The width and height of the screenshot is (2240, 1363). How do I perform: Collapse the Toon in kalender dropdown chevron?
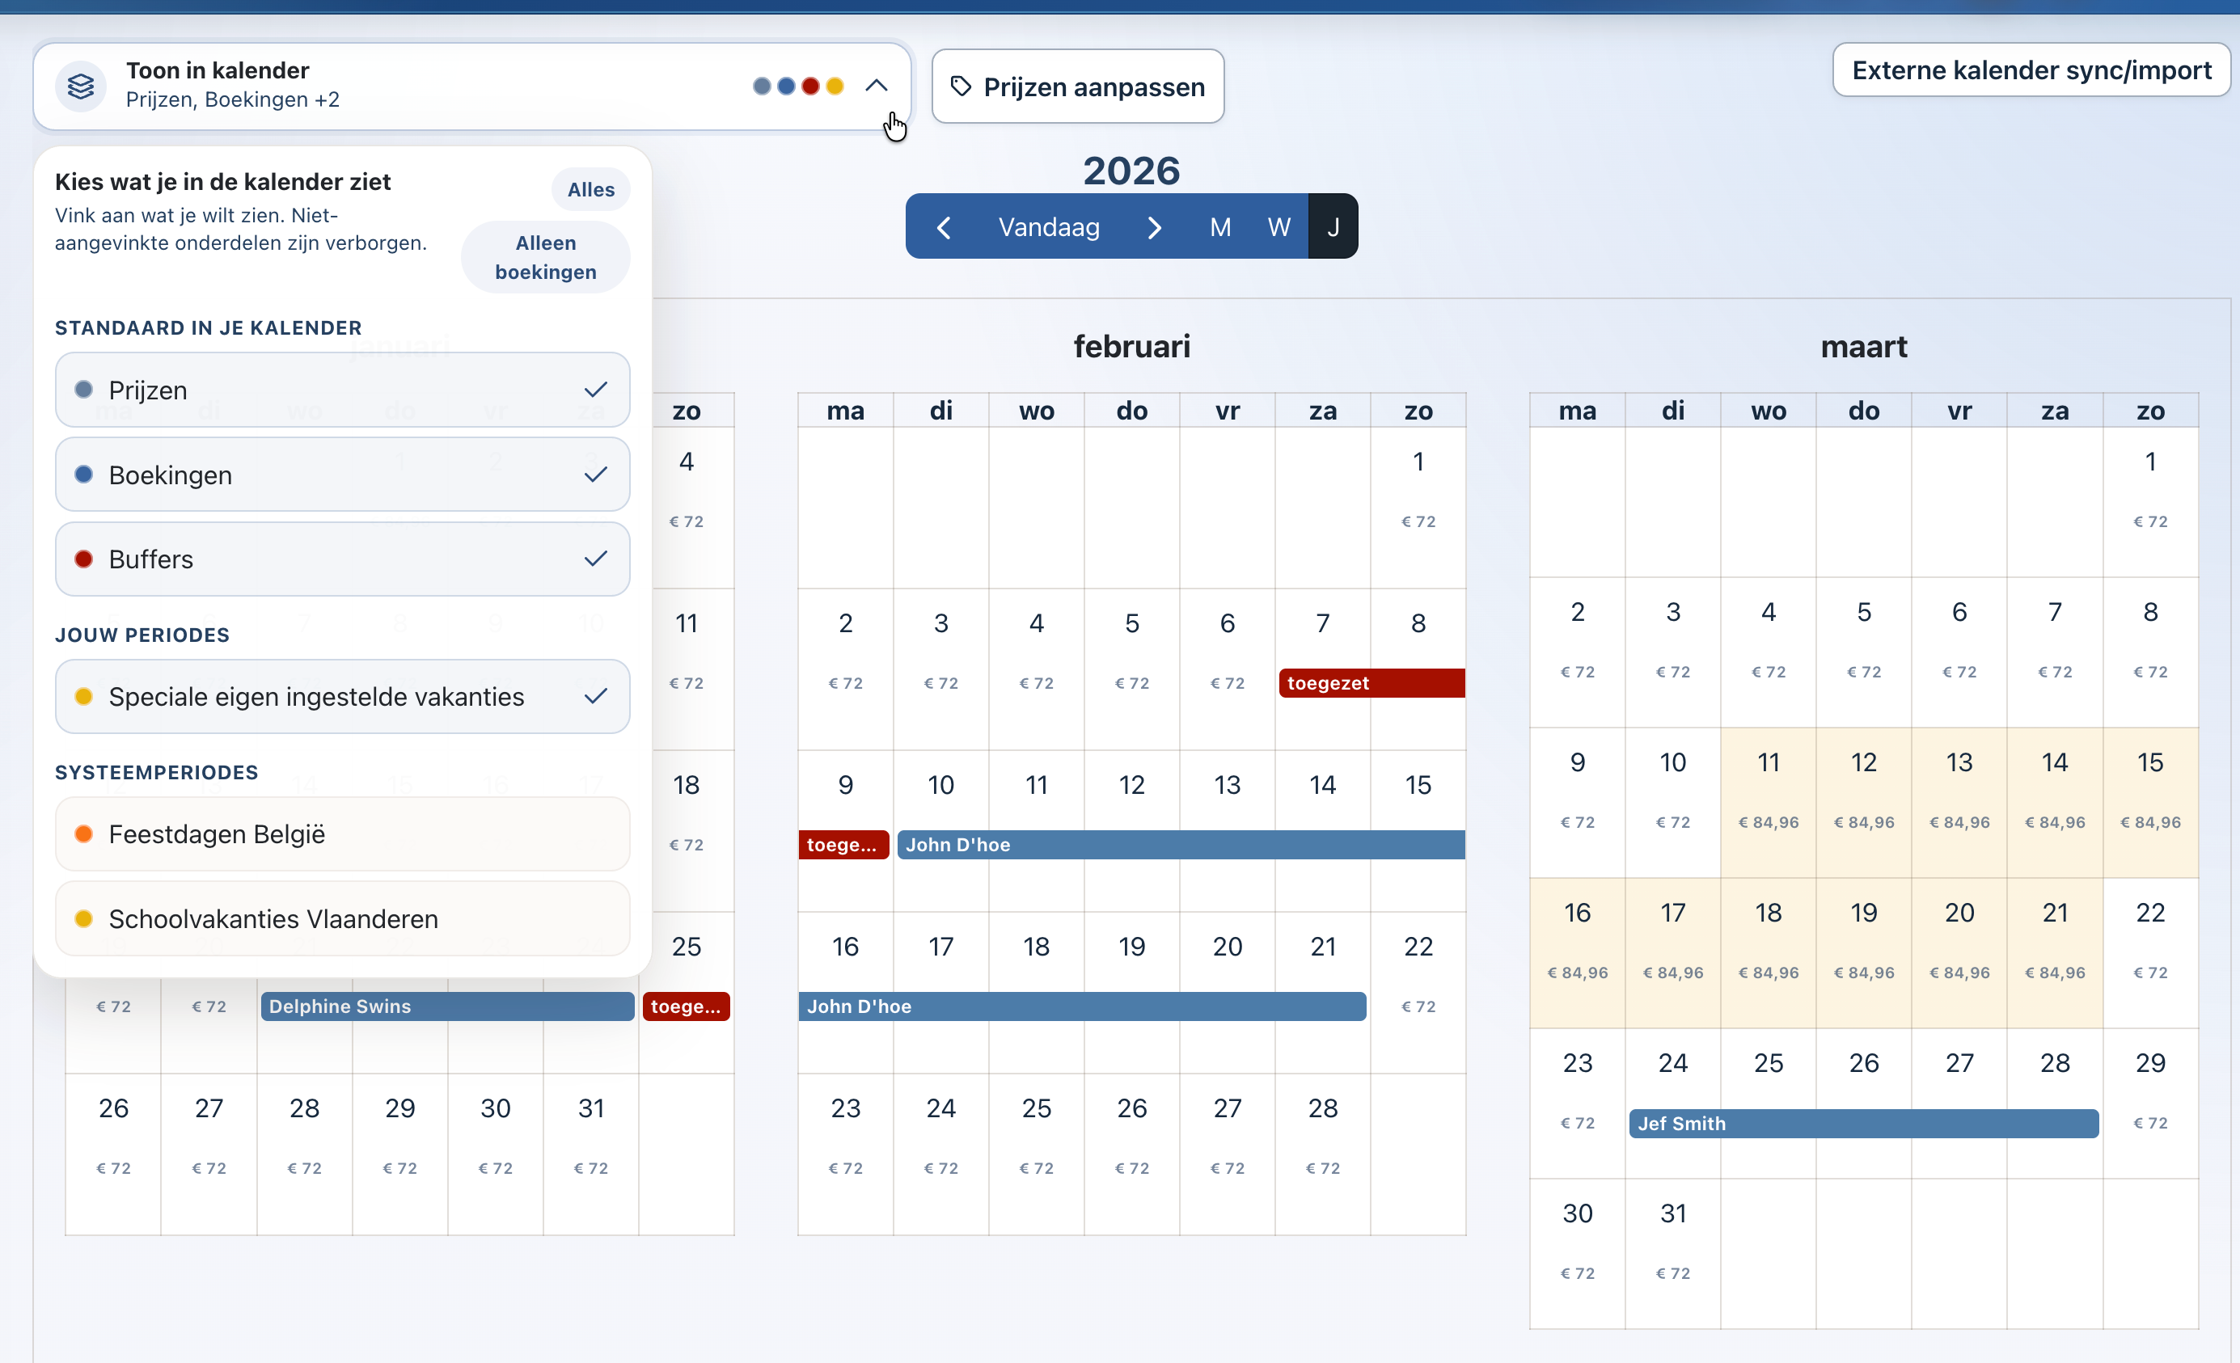point(876,86)
